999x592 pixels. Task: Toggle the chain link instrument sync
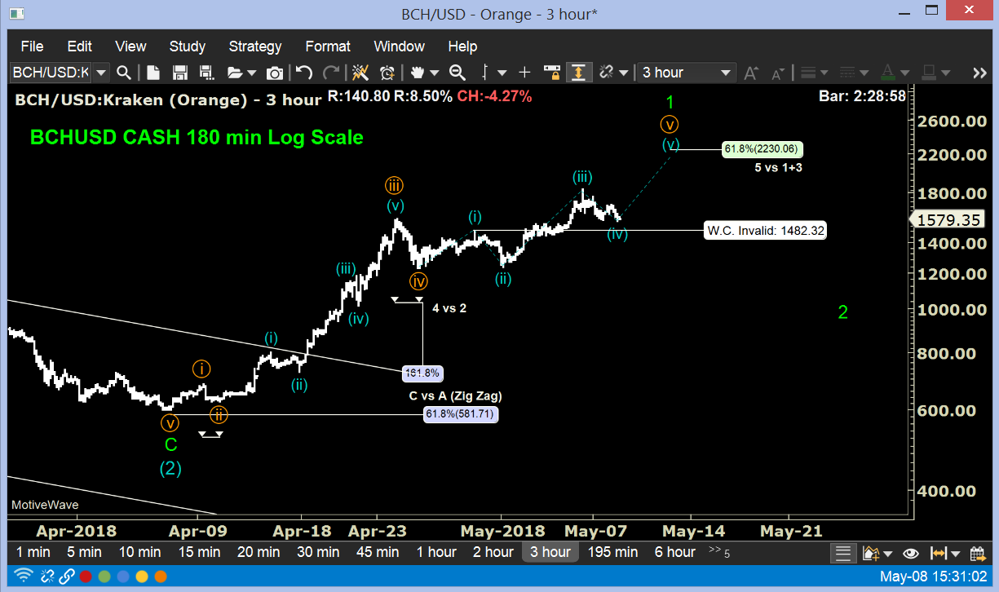pos(608,73)
